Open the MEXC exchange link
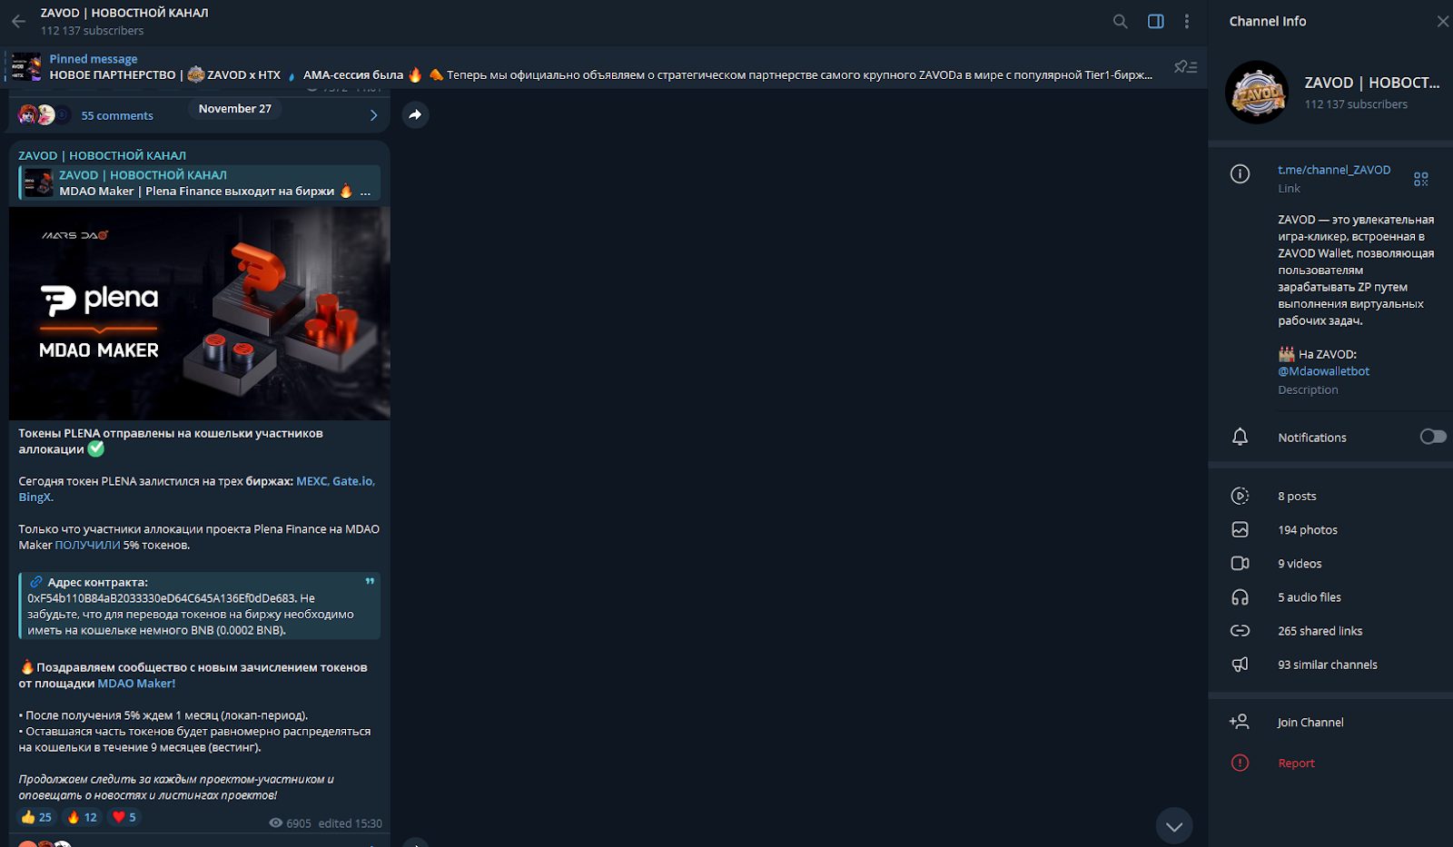This screenshot has height=847, width=1453. [x=311, y=481]
